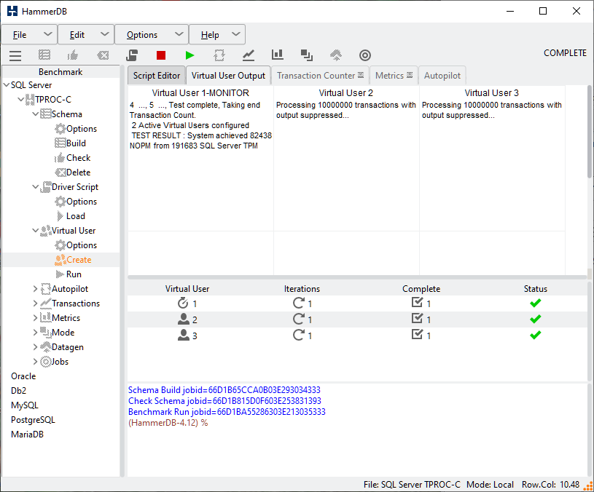Click the monitor icon of Virtual User 1
Viewport: 594px width, 492px height.
click(183, 303)
